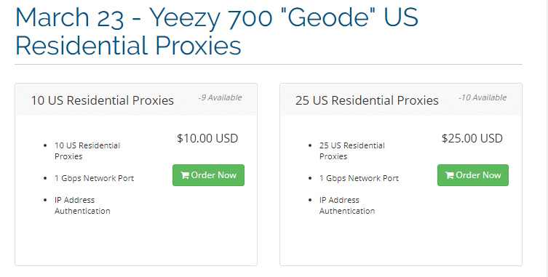Click 1 Gbps Network Port in first card
The image size is (548, 277).
[94, 178]
